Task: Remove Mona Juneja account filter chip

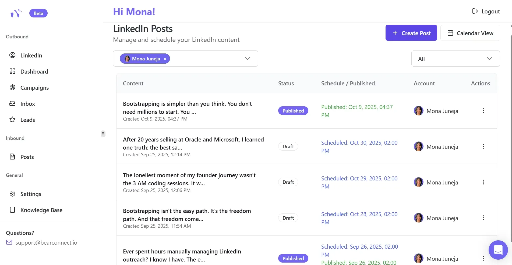Action: (x=165, y=59)
